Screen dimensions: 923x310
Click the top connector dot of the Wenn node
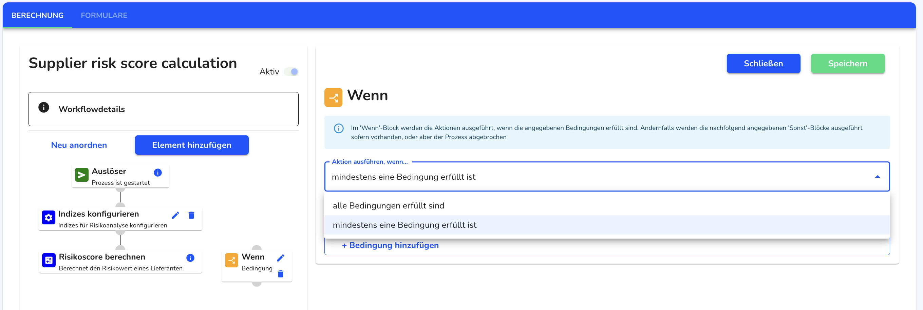click(x=257, y=248)
